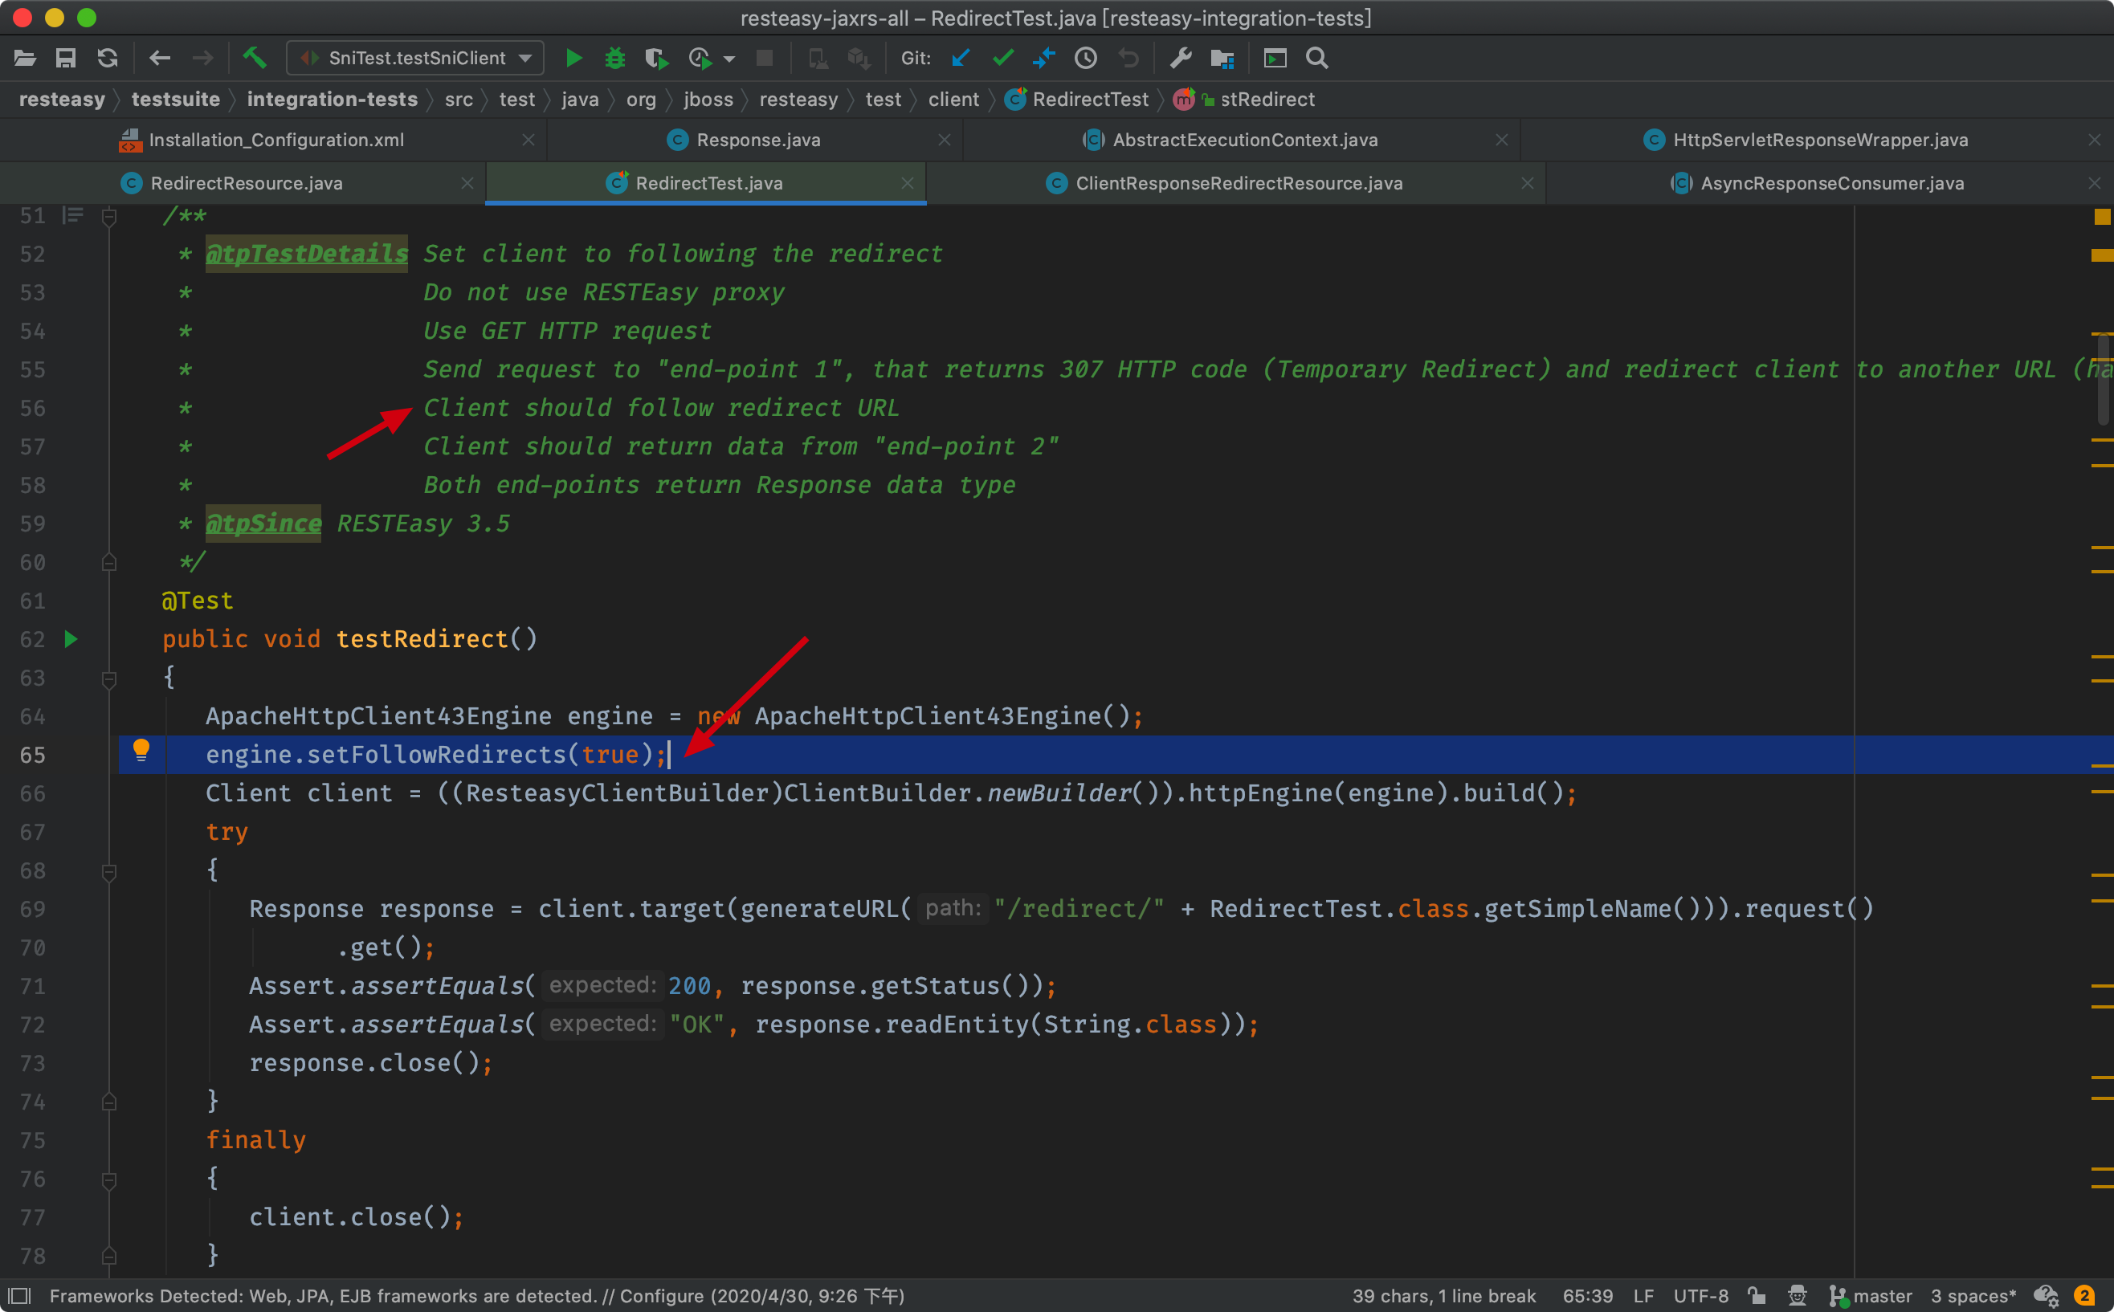Collapse the try block fold at line 68

[x=109, y=871]
